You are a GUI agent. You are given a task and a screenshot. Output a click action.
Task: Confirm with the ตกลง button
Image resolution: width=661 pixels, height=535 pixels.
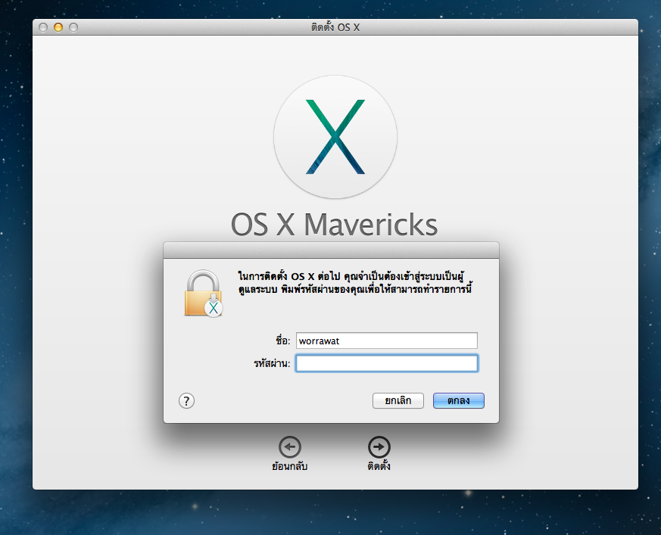pos(459,400)
